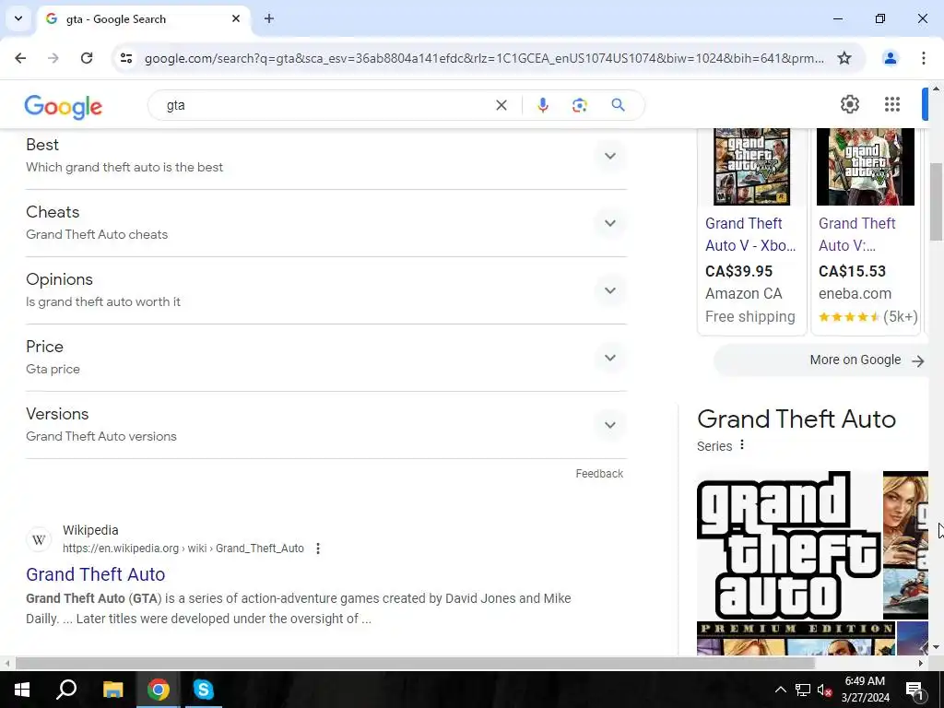Click 'Which grand theft auto is the best' text
Viewport: 944px width, 708px height.
pyautogui.click(x=124, y=168)
